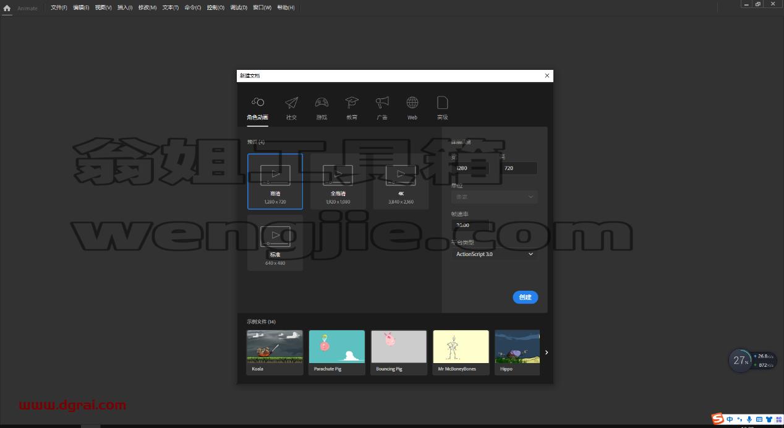Screen dimensions: 784x428
Task: Open the 文件(F) menu
Action: click(x=59, y=7)
